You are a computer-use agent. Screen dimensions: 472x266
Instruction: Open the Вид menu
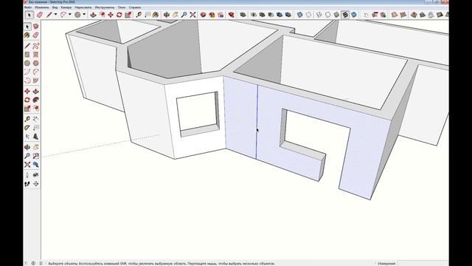coord(55,7)
